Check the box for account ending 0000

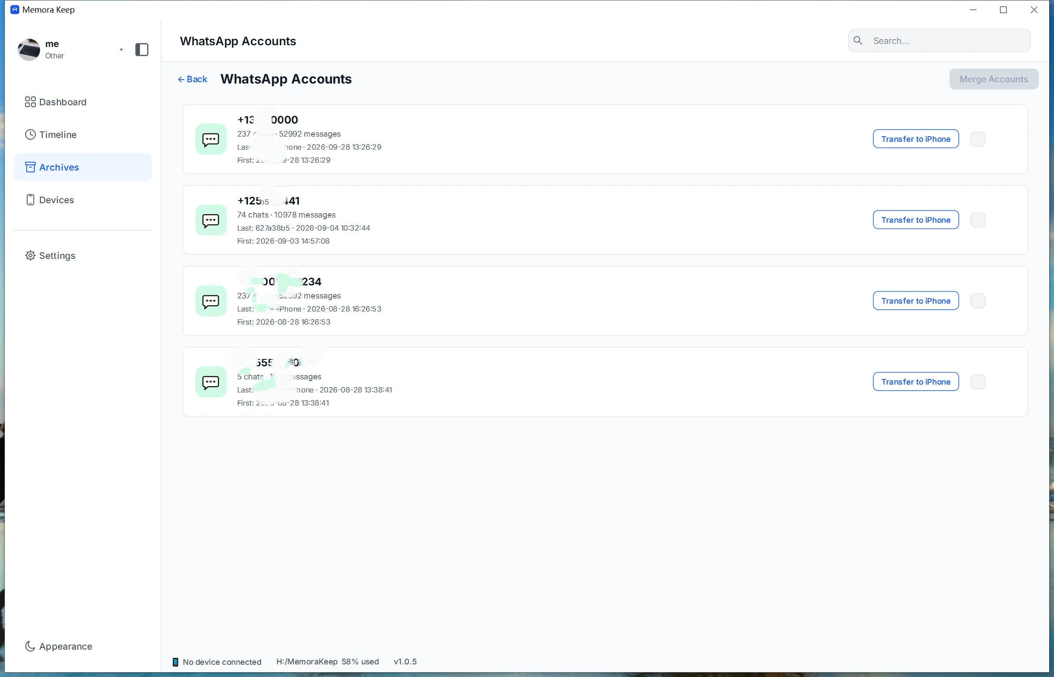pos(978,139)
